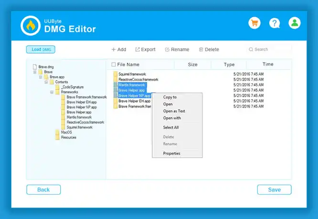Screen dimensions: 318x219
Task: Choose Open with from context menu
Action: coord(172,118)
